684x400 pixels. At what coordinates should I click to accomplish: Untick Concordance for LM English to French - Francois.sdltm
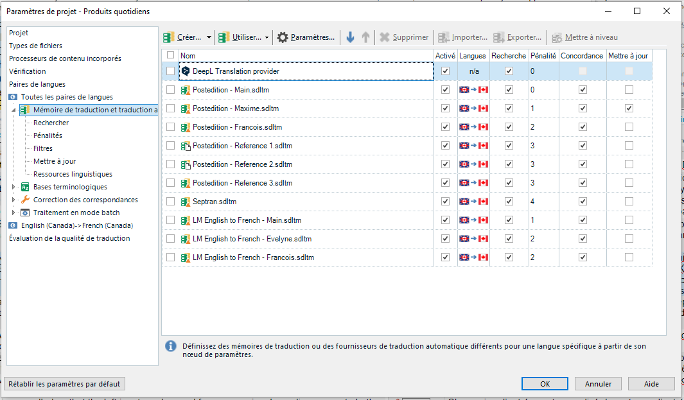tap(583, 257)
